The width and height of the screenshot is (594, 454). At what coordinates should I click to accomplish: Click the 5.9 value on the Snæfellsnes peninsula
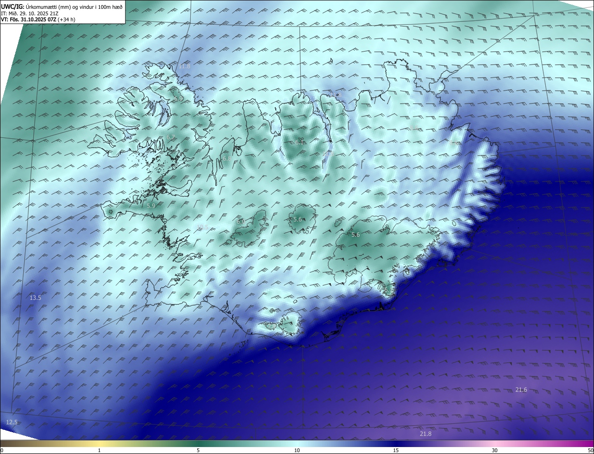[x=151, y=205]
